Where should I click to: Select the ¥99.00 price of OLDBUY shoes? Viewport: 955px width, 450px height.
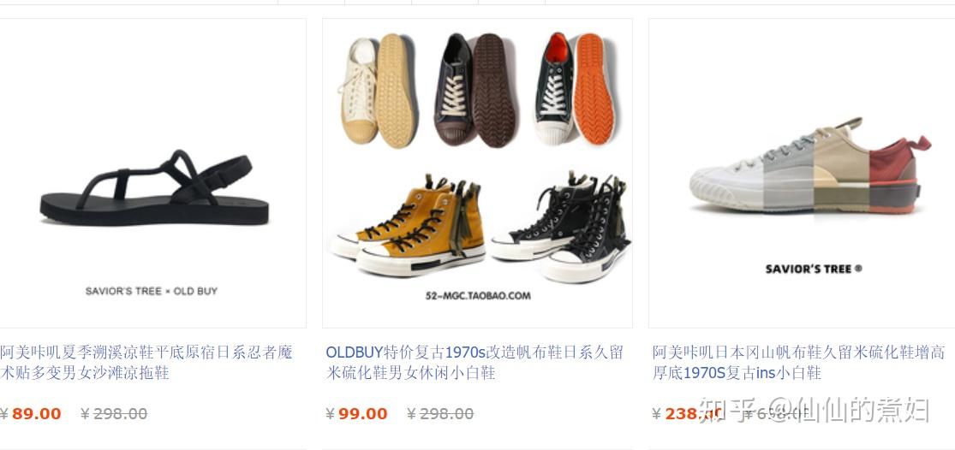[357, 414]
